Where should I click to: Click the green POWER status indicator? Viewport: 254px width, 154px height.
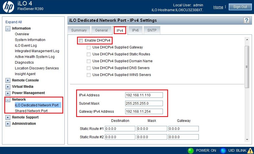tap(191, 151)
